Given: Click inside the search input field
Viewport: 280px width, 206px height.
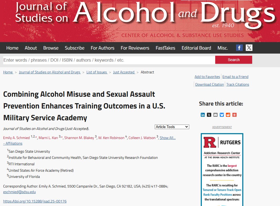Looking at the screenshot, I should 107,60.
